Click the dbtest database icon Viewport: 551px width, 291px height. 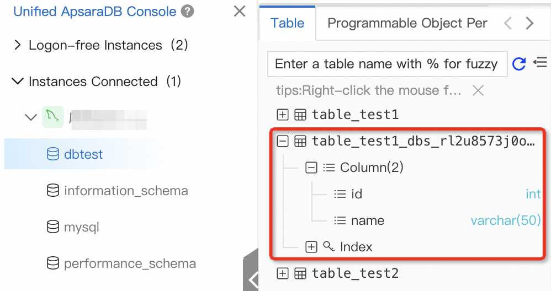53,154
